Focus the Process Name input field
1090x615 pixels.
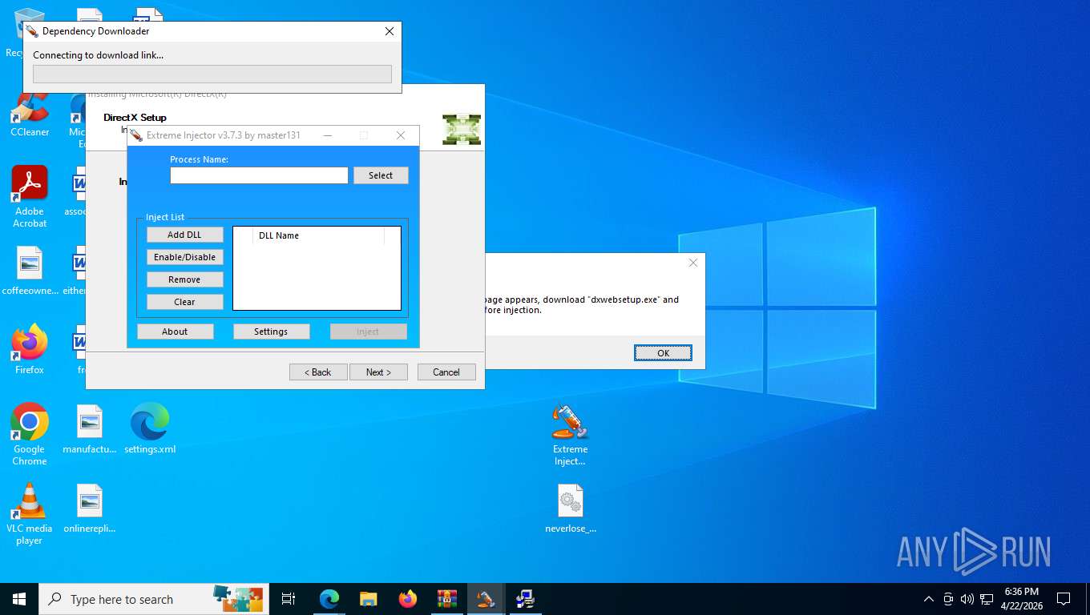[259, 175]
